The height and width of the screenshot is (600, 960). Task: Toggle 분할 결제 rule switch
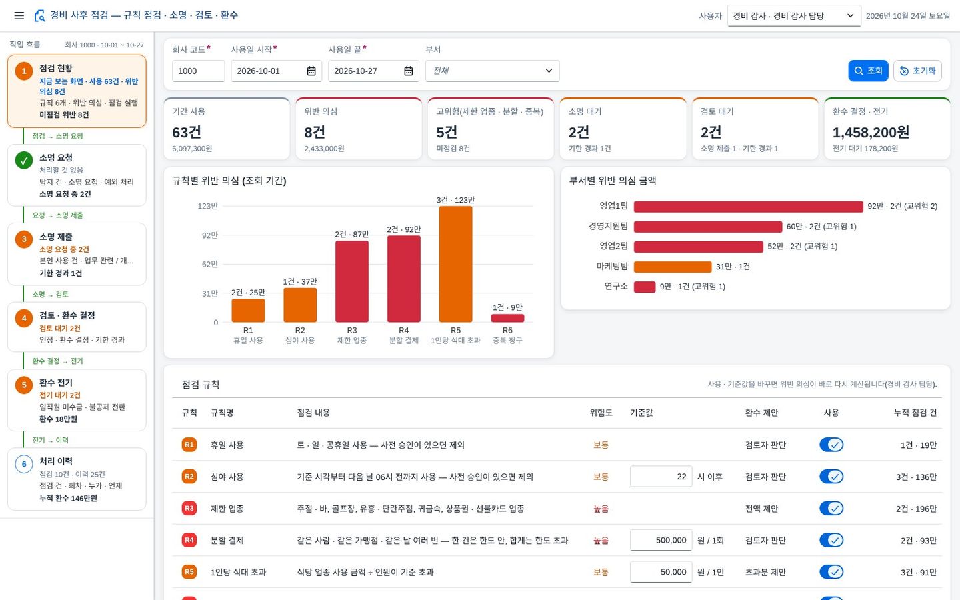tap(831, 540)
